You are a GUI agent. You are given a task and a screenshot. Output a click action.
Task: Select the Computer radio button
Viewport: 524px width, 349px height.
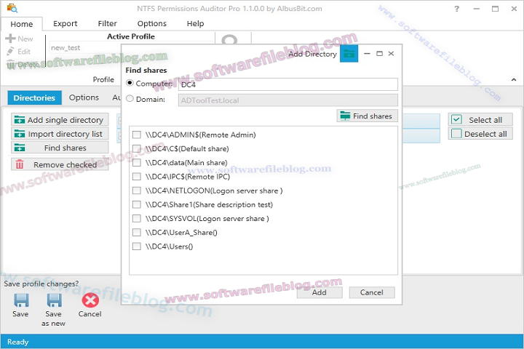click(x=130, y=84)
